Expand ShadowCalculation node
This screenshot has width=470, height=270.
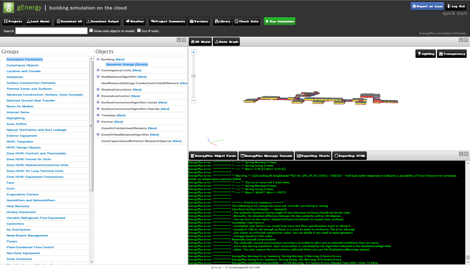[98, 89]
